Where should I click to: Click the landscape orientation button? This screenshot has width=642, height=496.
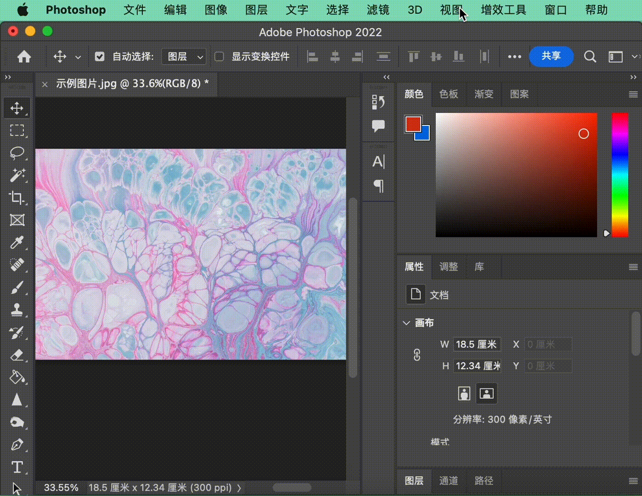[x=486, y=394]
